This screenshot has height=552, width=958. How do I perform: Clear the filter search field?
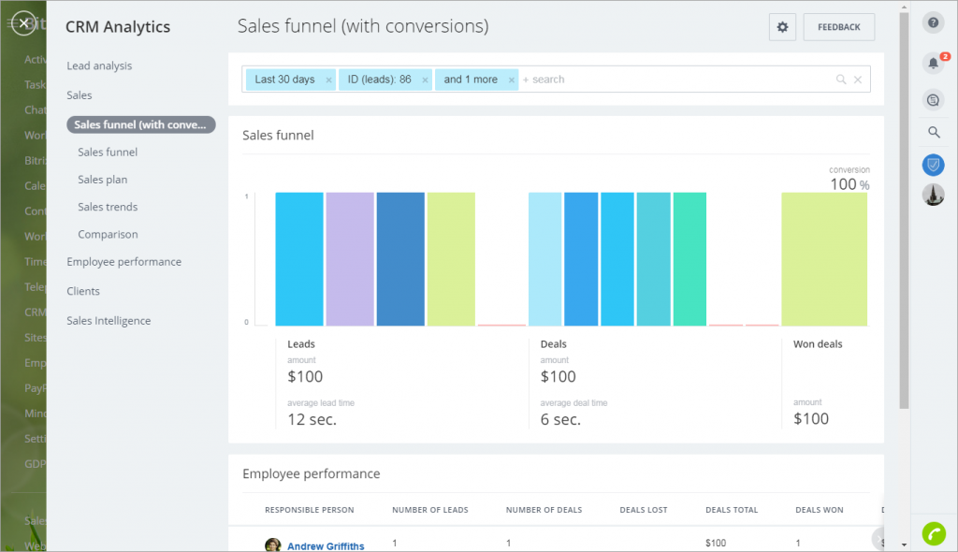click(x=858, y=80)
